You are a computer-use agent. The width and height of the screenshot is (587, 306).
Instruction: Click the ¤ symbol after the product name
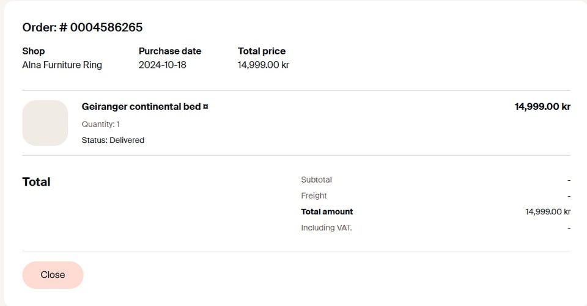(x=205, y=107)
